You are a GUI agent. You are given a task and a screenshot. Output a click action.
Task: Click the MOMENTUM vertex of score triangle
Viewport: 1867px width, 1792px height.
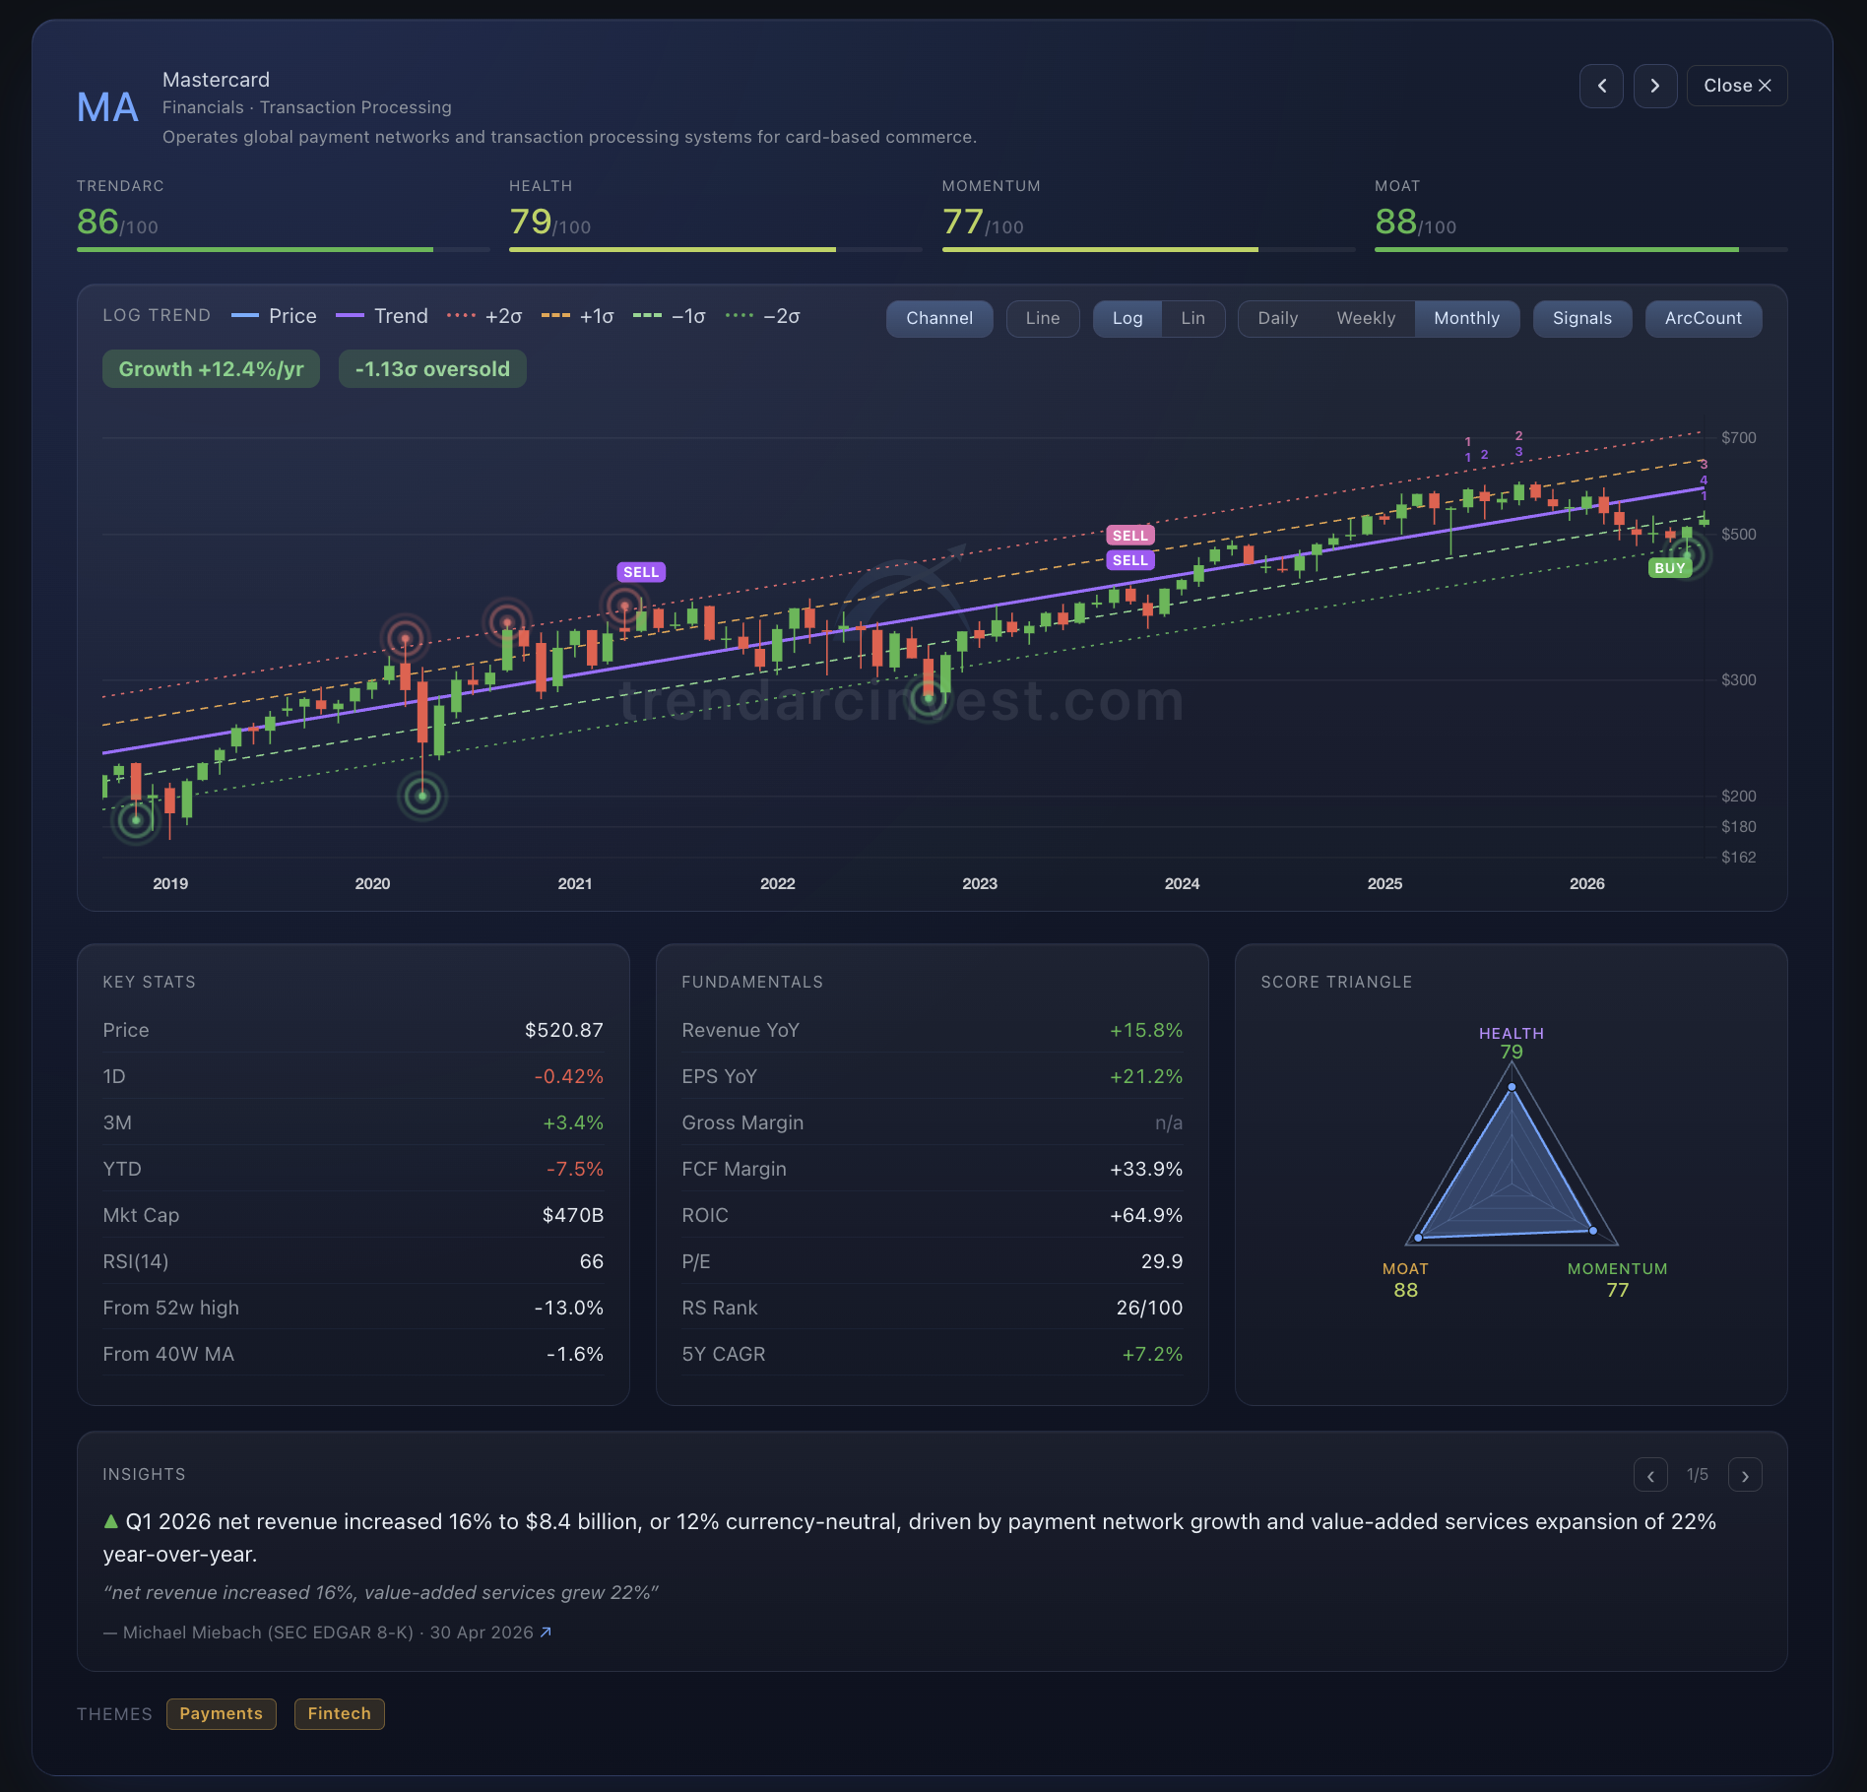tap(1593, 1231)
